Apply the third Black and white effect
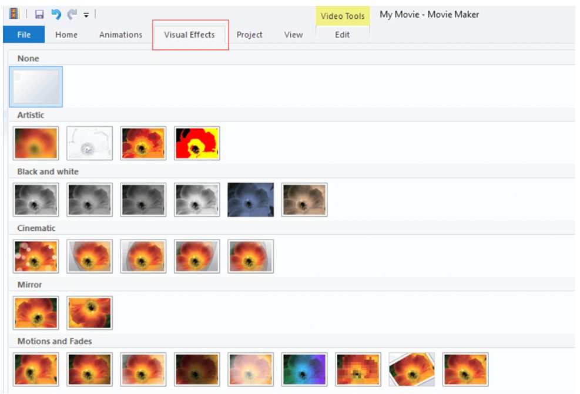The image size is (580, 394). (143, 200)
